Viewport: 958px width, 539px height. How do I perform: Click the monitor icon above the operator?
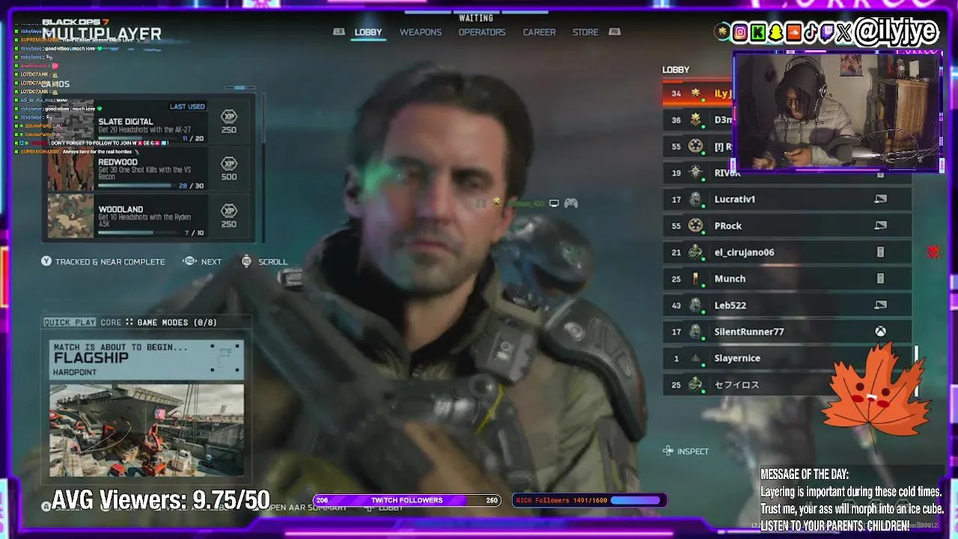click(554, 203)
